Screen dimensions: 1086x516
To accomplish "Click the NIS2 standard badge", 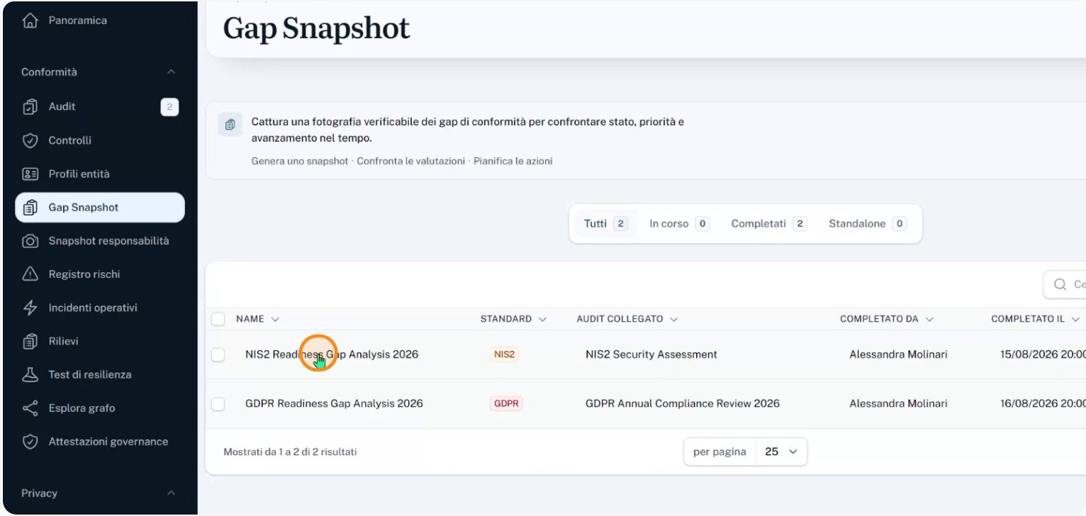I will [x=504, y=354].
